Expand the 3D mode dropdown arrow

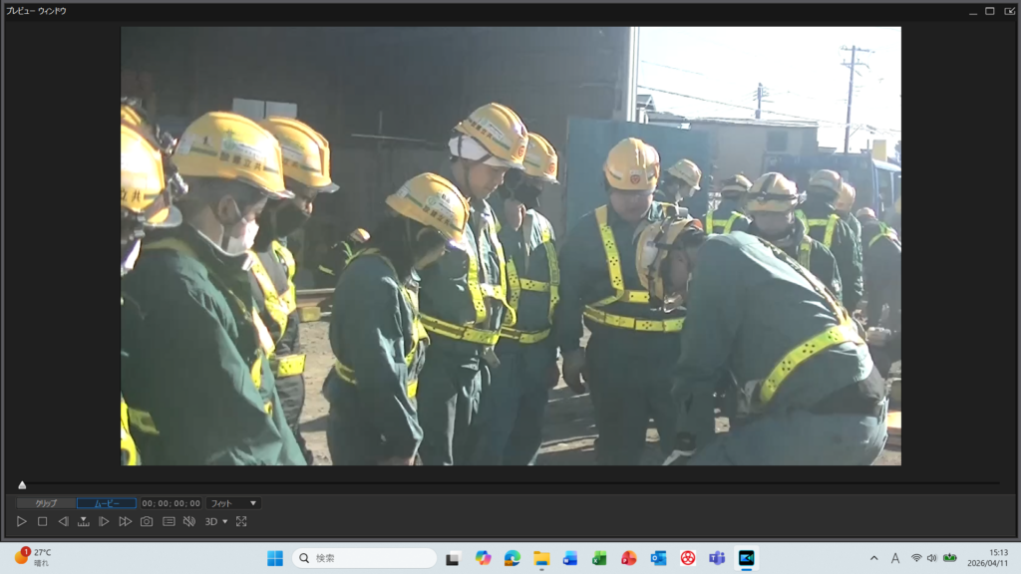pos(225,521)
